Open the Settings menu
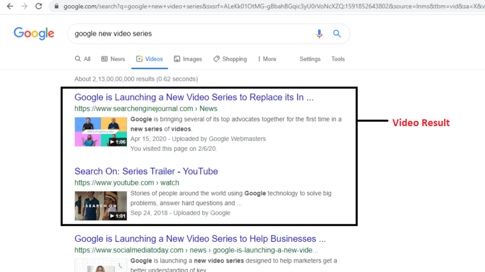Screen dimensions: 485x272 (310, 59)
